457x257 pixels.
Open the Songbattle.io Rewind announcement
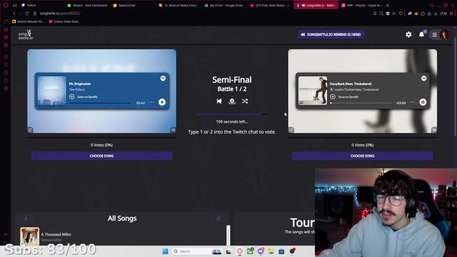[x=331, y=35]
